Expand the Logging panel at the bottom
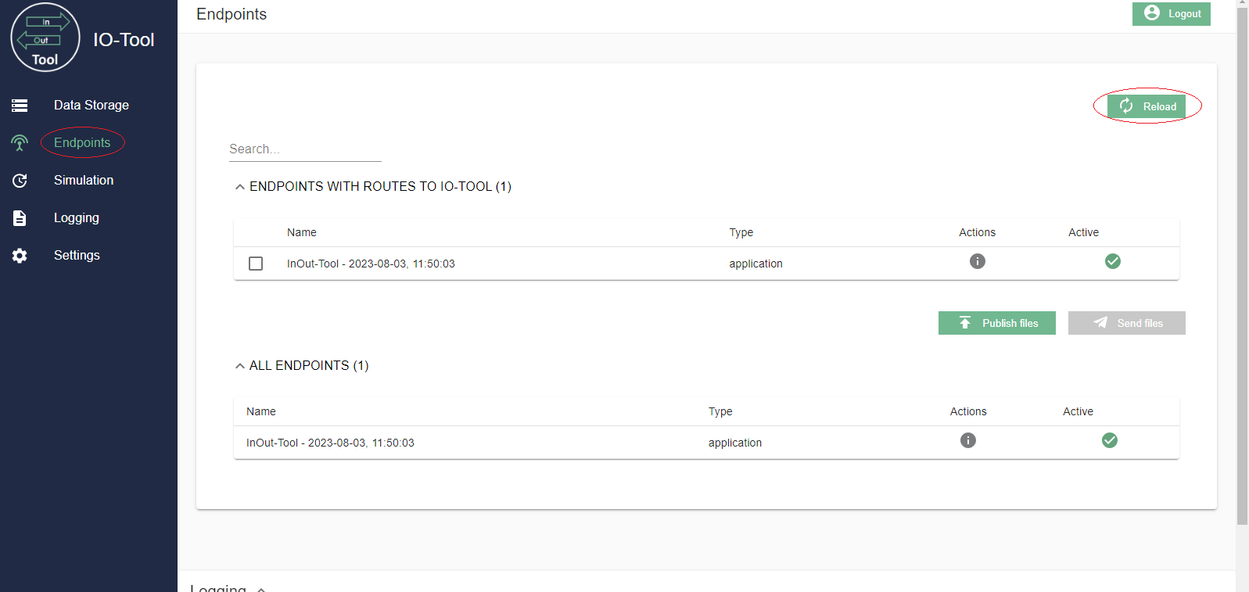 click(x=260, y=588)
